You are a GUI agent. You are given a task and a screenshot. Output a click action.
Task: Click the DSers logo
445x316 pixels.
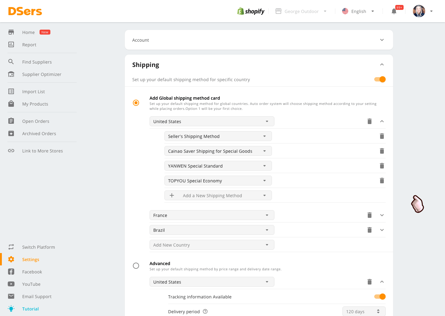coord(25,11)
